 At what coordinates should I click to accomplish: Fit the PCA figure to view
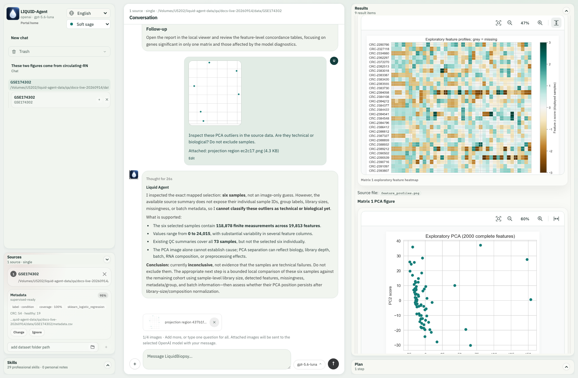[499, 219]
